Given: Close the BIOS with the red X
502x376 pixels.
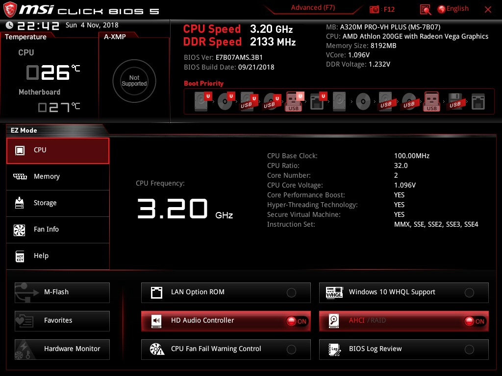Looking at the screenshot, I should tap(488, 10).
